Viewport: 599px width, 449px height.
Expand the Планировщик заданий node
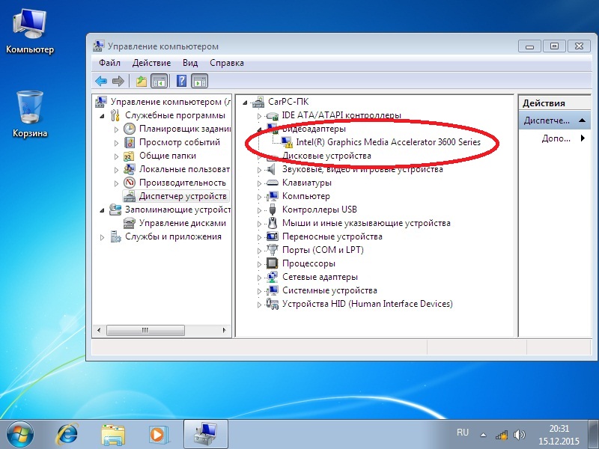[117, 129]
